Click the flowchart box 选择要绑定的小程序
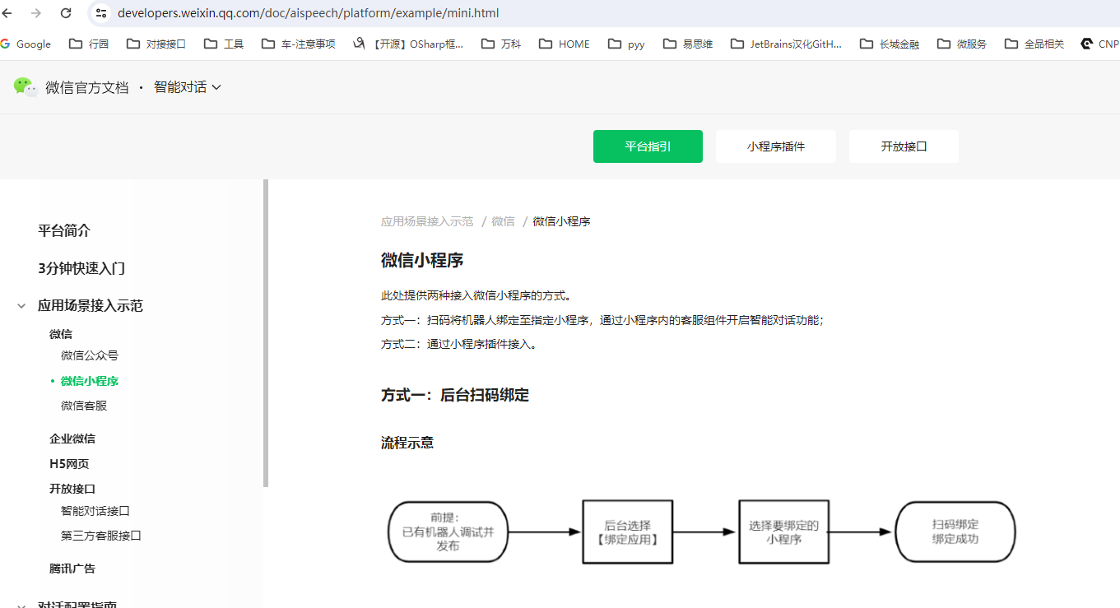 tap(783, 531)
